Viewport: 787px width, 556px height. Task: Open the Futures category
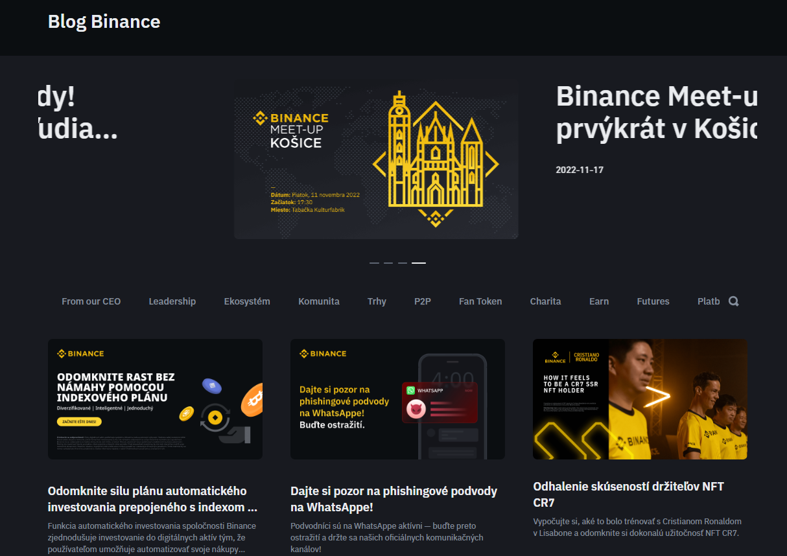(x=653, y=301)
